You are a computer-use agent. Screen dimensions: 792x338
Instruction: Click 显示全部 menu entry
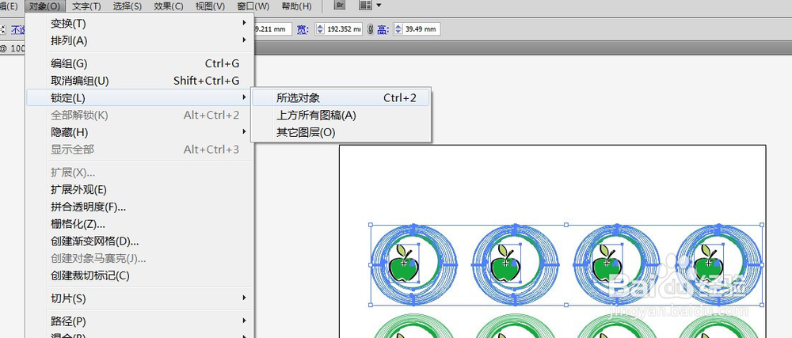tap(140, 150)
